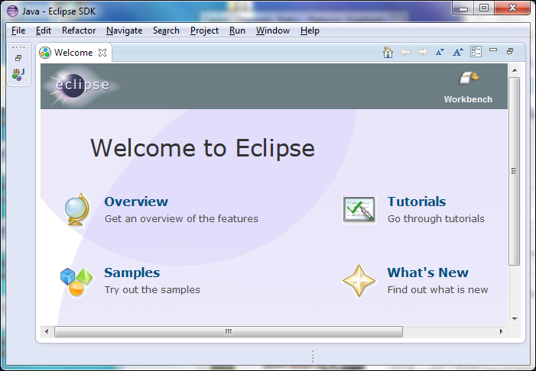Close the Eclipse SDK window
Viewport: 536px width, 371px height.
[x=512, y=8]
